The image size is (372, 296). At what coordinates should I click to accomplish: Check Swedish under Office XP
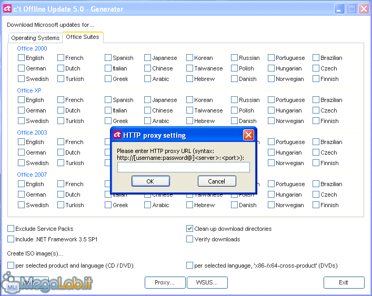point(21,120)
